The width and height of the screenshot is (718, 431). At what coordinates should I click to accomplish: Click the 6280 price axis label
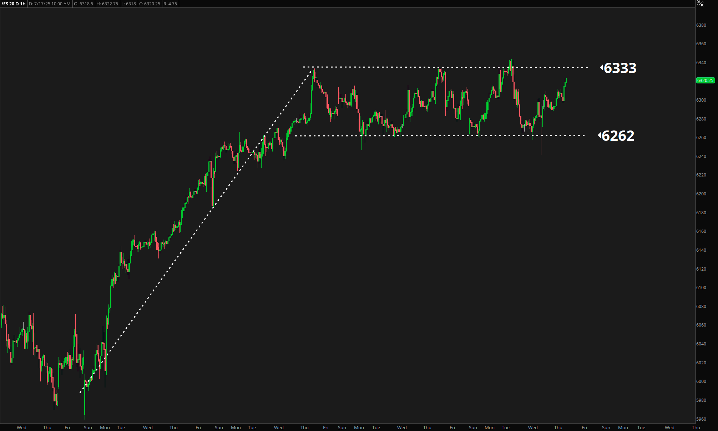coord(701,119)
